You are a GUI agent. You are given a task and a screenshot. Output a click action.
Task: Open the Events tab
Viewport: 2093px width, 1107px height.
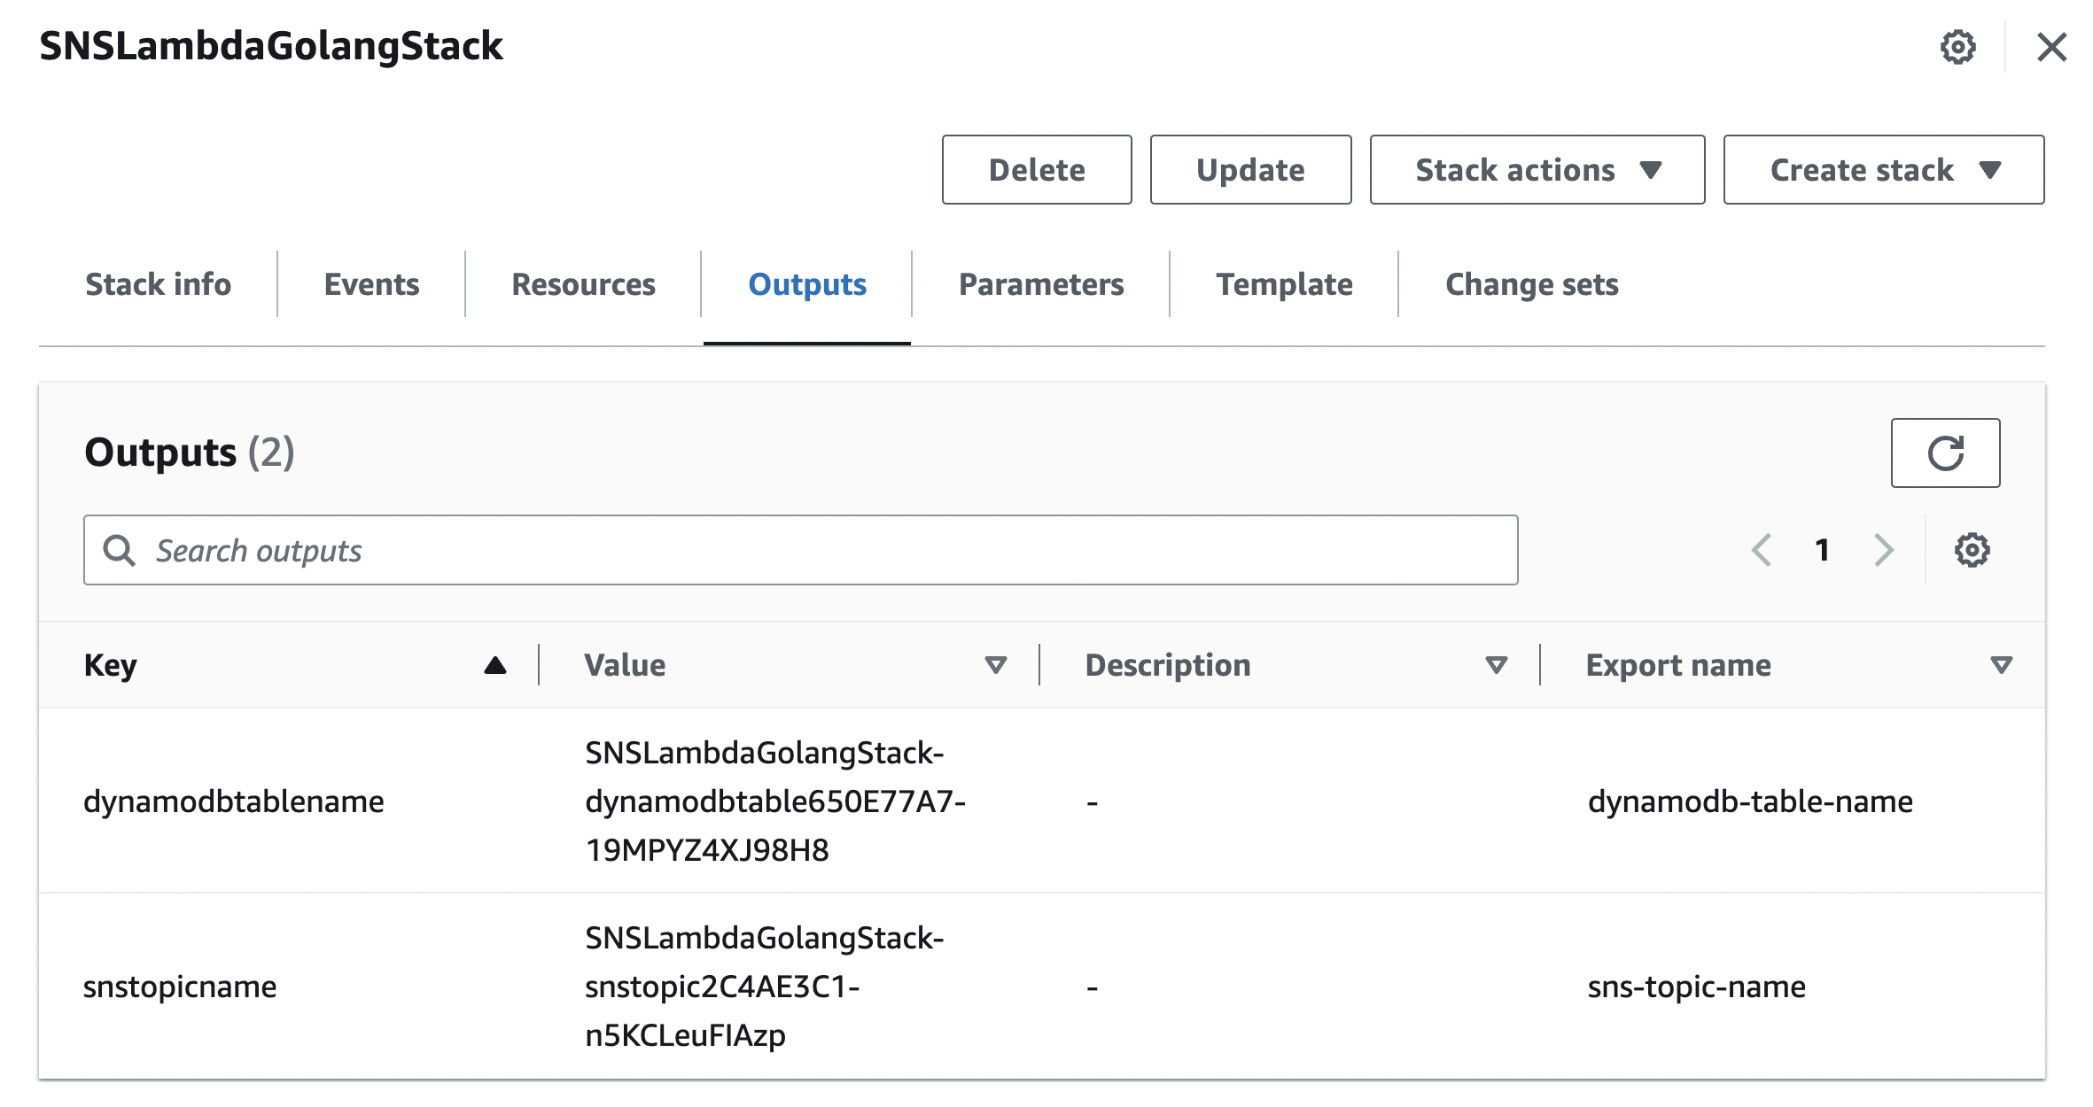tap(371, 284)
